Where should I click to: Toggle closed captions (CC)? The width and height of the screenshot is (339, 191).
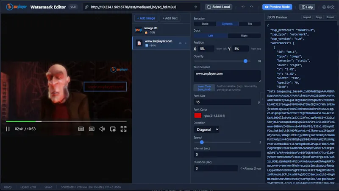click(81, 129)
